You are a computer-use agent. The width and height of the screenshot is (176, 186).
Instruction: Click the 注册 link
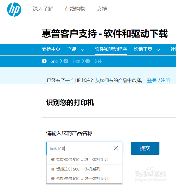pos(165,81)
